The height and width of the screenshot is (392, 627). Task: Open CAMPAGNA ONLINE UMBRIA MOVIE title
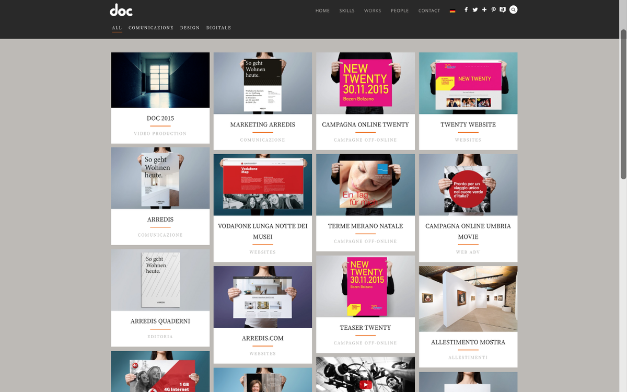point(468,232)
